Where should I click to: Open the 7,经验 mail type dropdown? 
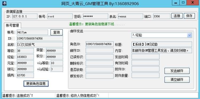[189, 35]
